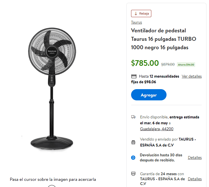209x187 pixels.
Task: Click the seller name TAURUS - ESPAÑA S.A de C.V
Action: tap(168, 142)
